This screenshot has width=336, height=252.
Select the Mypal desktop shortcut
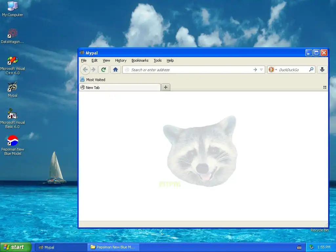point(12,90)
